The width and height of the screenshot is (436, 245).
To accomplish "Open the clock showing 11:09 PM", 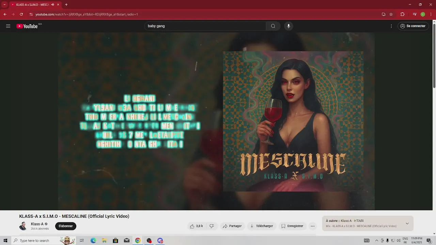I will pyautogui.click(x=417, y=241).
